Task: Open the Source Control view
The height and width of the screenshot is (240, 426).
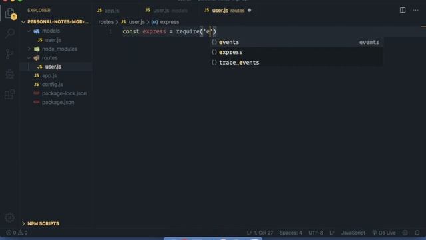Action: [x=10, y=53]
